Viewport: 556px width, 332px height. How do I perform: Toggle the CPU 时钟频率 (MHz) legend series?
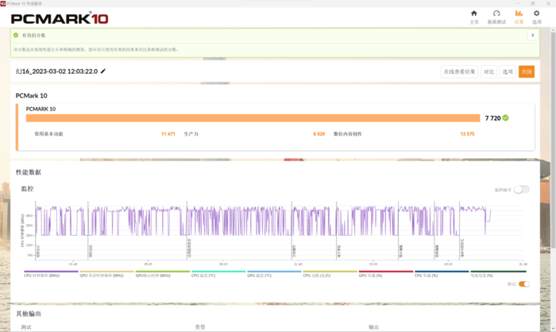click(x=51, y=274)
